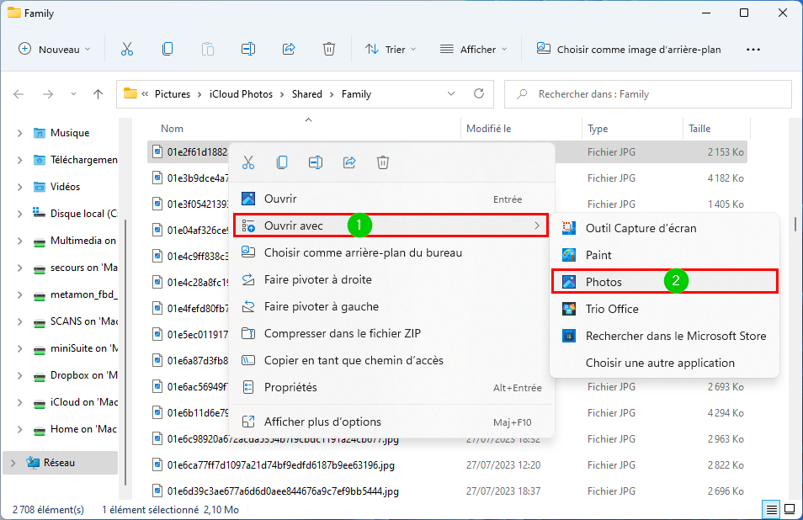This screenshot has height=520, width=803.
Task: Click the Delete trash icon in the toolbar
Action: pyautogui.click(x=329, y=49)
